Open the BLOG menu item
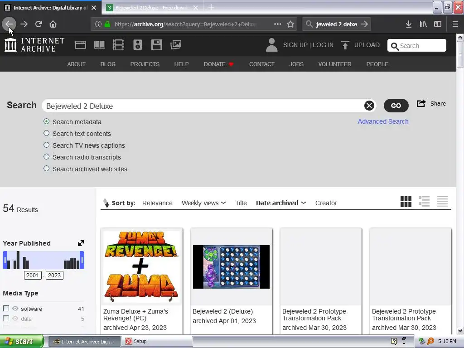The height and width of the screenshot is (348, 464). (108, 64)
